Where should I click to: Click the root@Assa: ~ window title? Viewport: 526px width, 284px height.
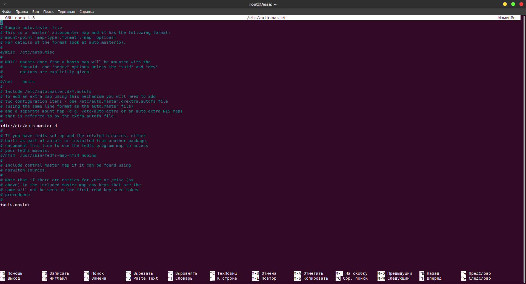pyautogui.click(x=263, y=4)
